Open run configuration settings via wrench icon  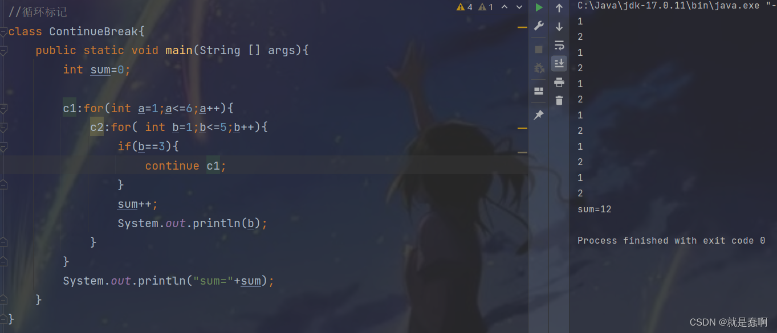point(539,26)
